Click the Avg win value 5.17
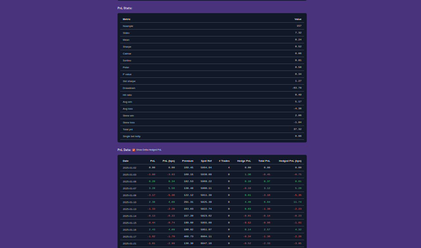Image resolution: width=421 pixels, height=248 pixels. pos(298,102)
